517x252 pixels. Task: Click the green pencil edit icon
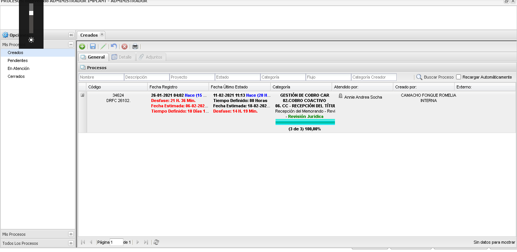[x=103, y=46]
